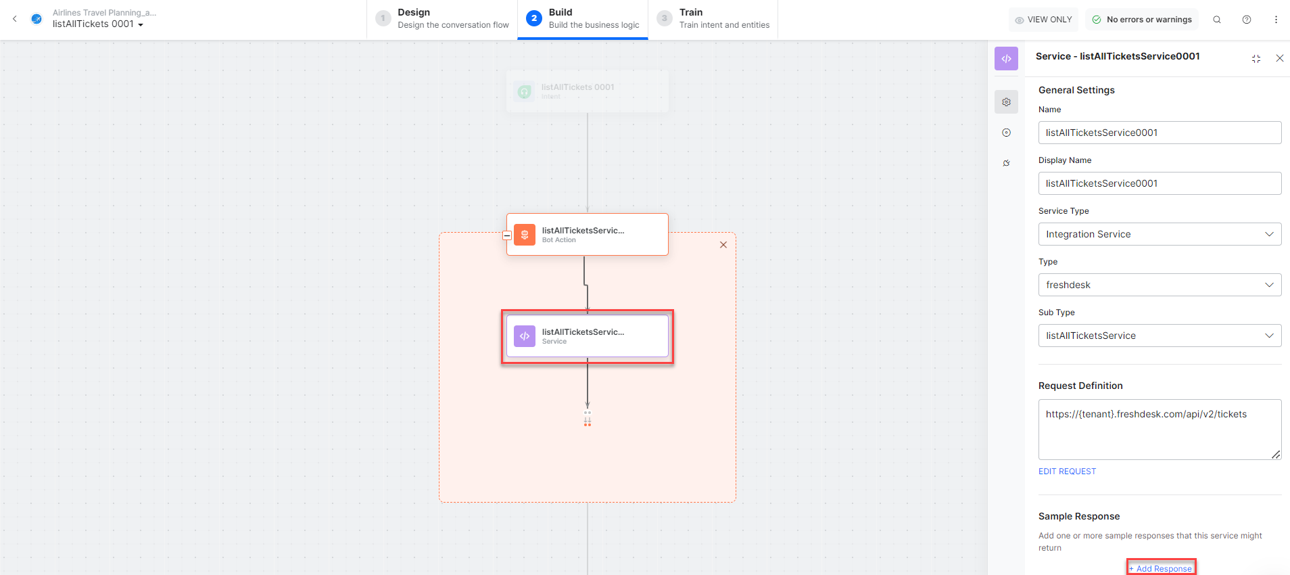The image size is (1290, 575).
Task: Select the plug connections icon in side panel
Action: click(x=1006, y=163)
